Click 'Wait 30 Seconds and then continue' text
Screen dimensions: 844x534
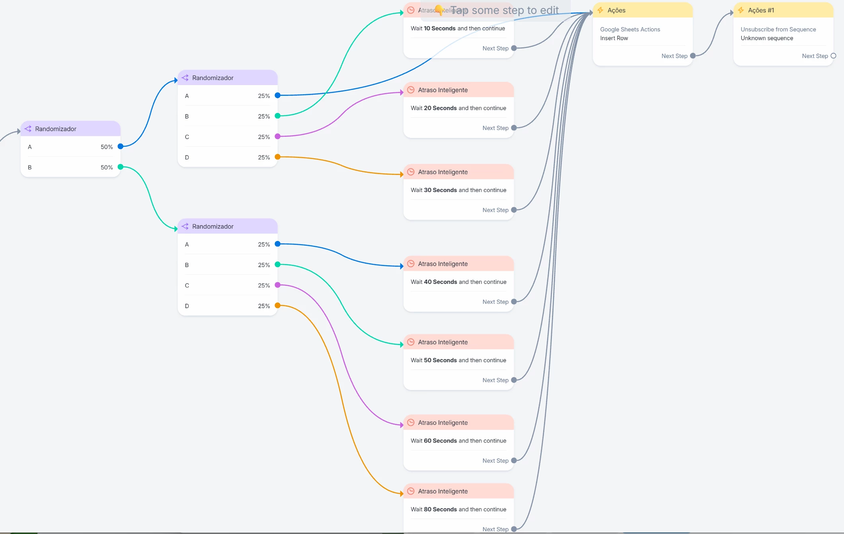click(458, 190)
